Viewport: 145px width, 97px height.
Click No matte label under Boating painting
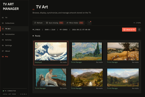[63, 88]
